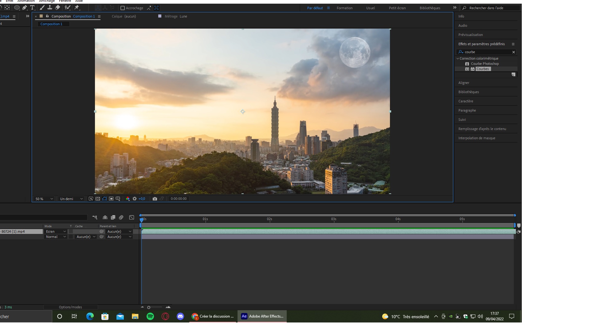
Task: Select the Text tool
Action: (32, 8)
